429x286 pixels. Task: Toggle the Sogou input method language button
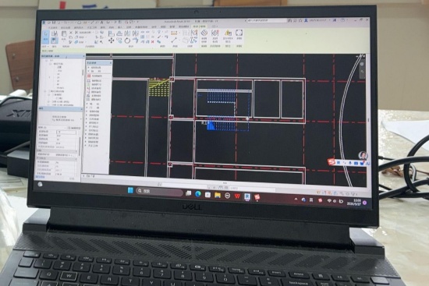[x=339, y=163]
